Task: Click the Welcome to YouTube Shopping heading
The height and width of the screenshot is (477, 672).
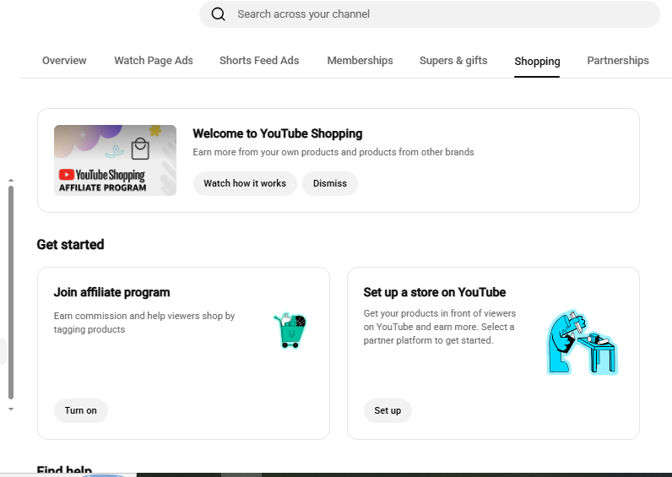Action: 277,133
